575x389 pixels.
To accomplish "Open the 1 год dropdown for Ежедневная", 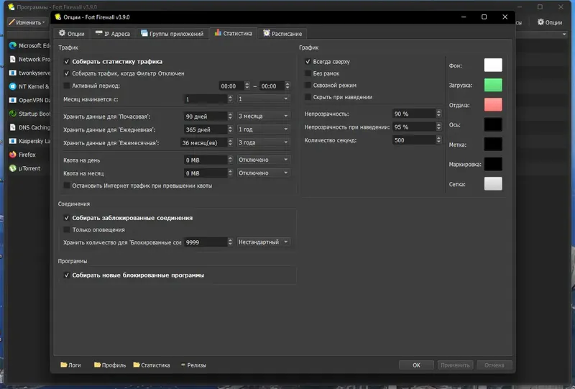I will [x=263, y=129].
